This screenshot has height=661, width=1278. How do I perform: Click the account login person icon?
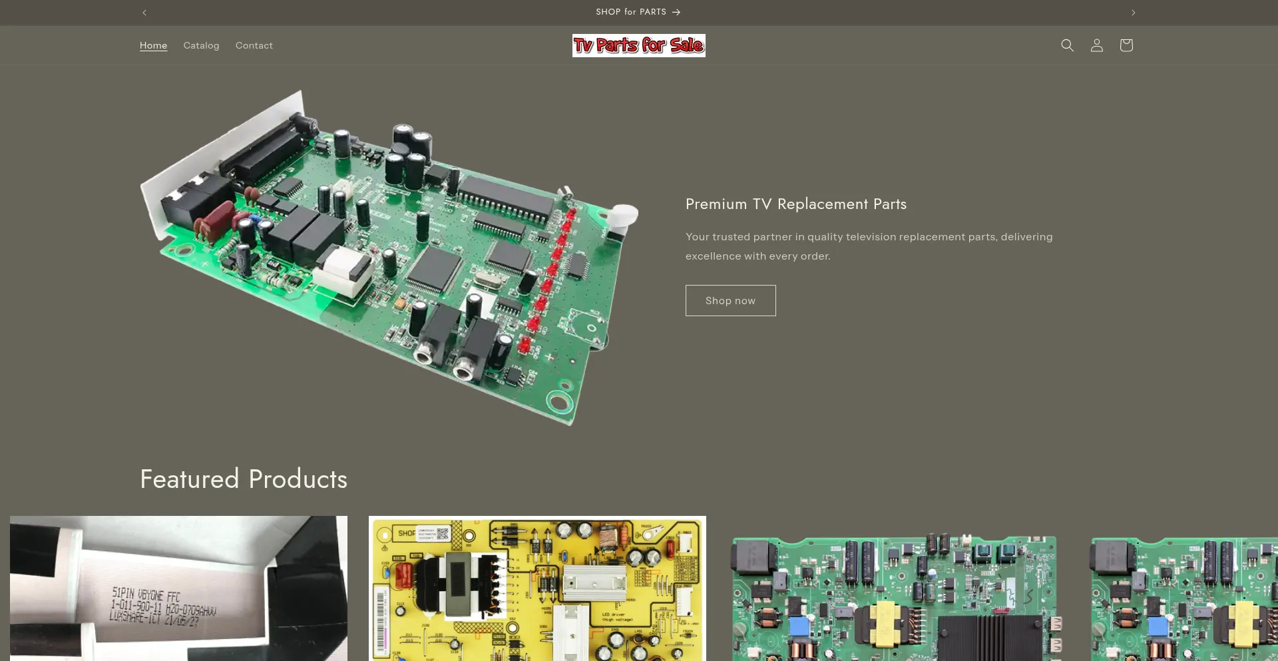pos(1096,45)
